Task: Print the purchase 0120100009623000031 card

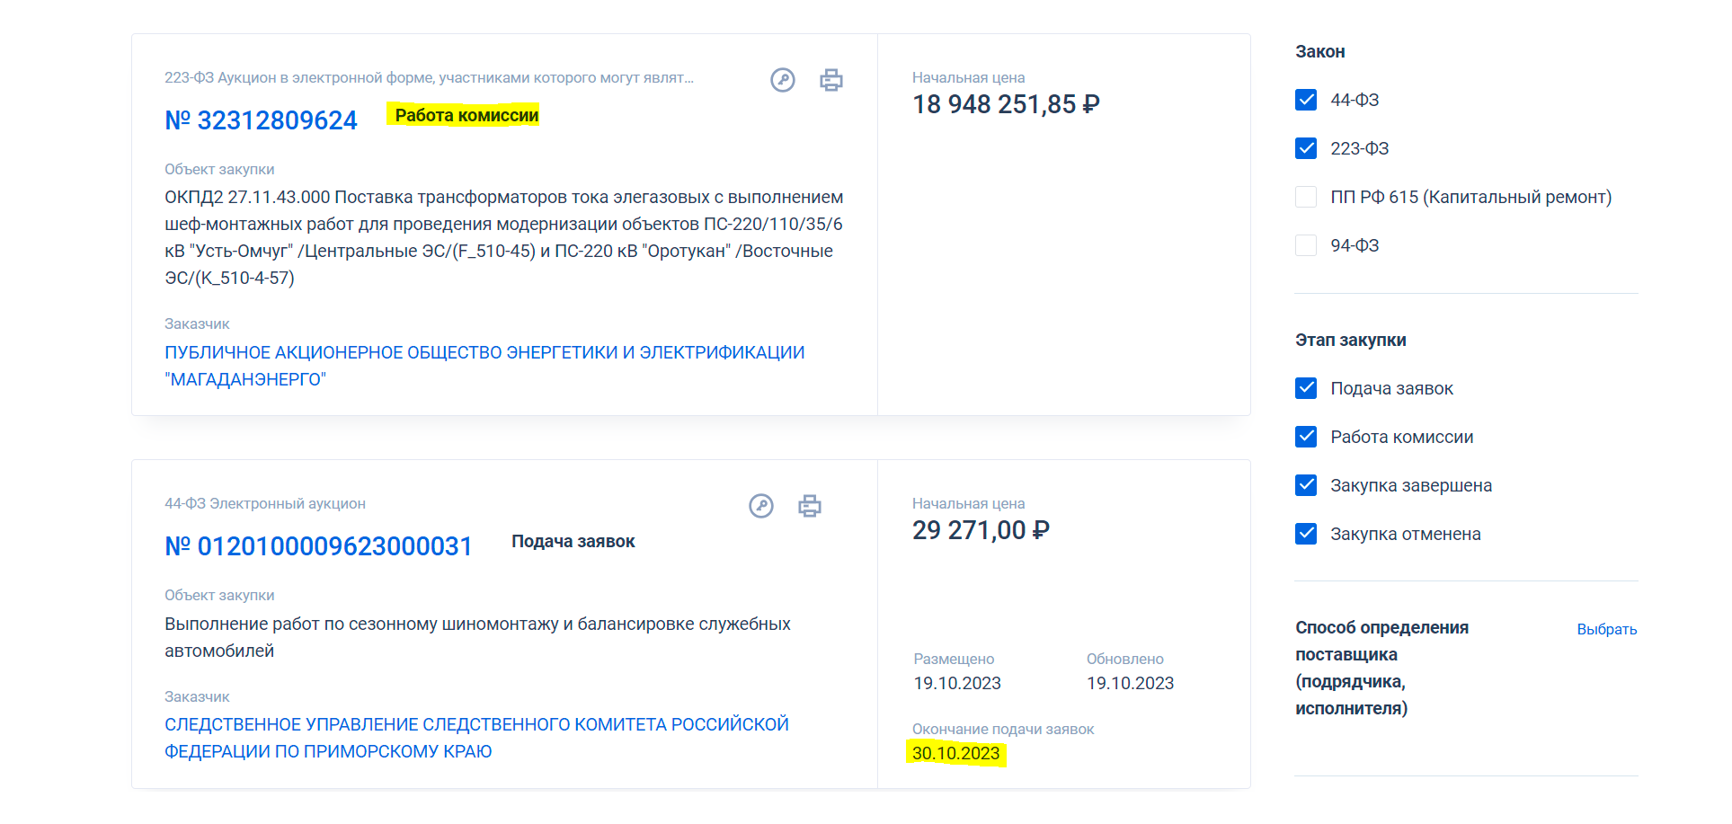Action: (x=810, y=506)
